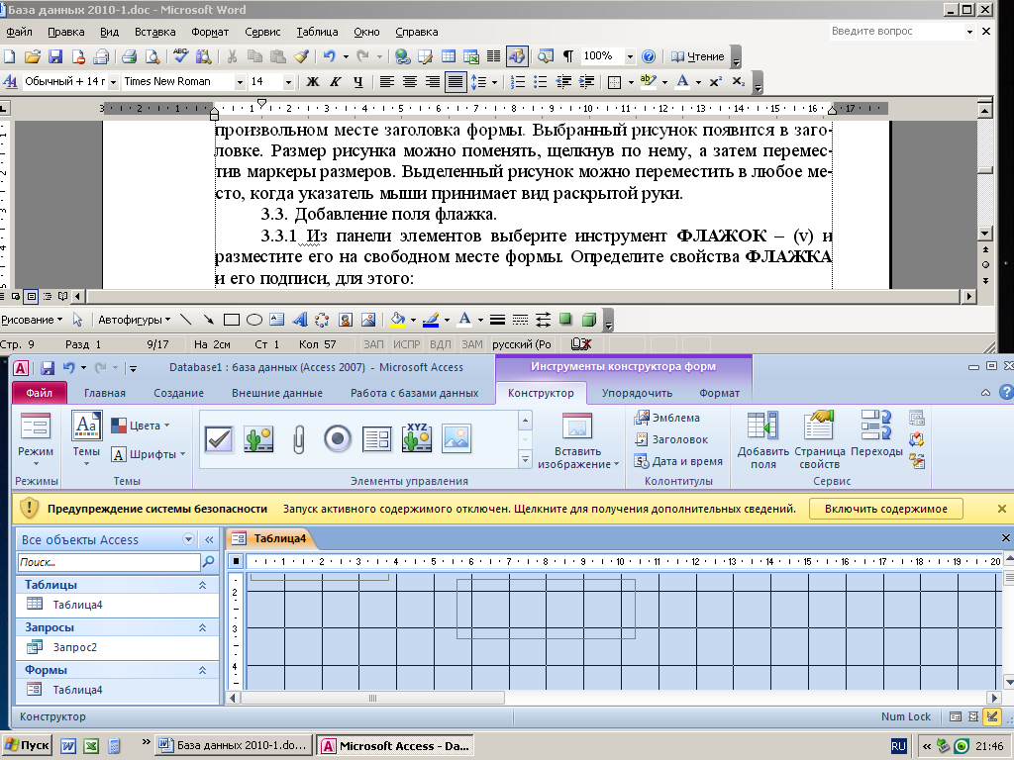Viewport: 1014px width, 760px height.
Task: Open Word menu Таблица
Action: pyautogui.click(x=317, y=32)
